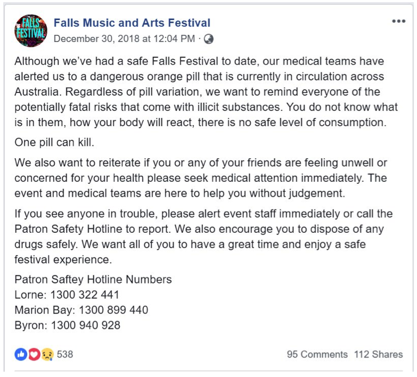Click the red heart Love reaction icon
The height and width of the screenshot is (377, 417).
pos(34,354)
